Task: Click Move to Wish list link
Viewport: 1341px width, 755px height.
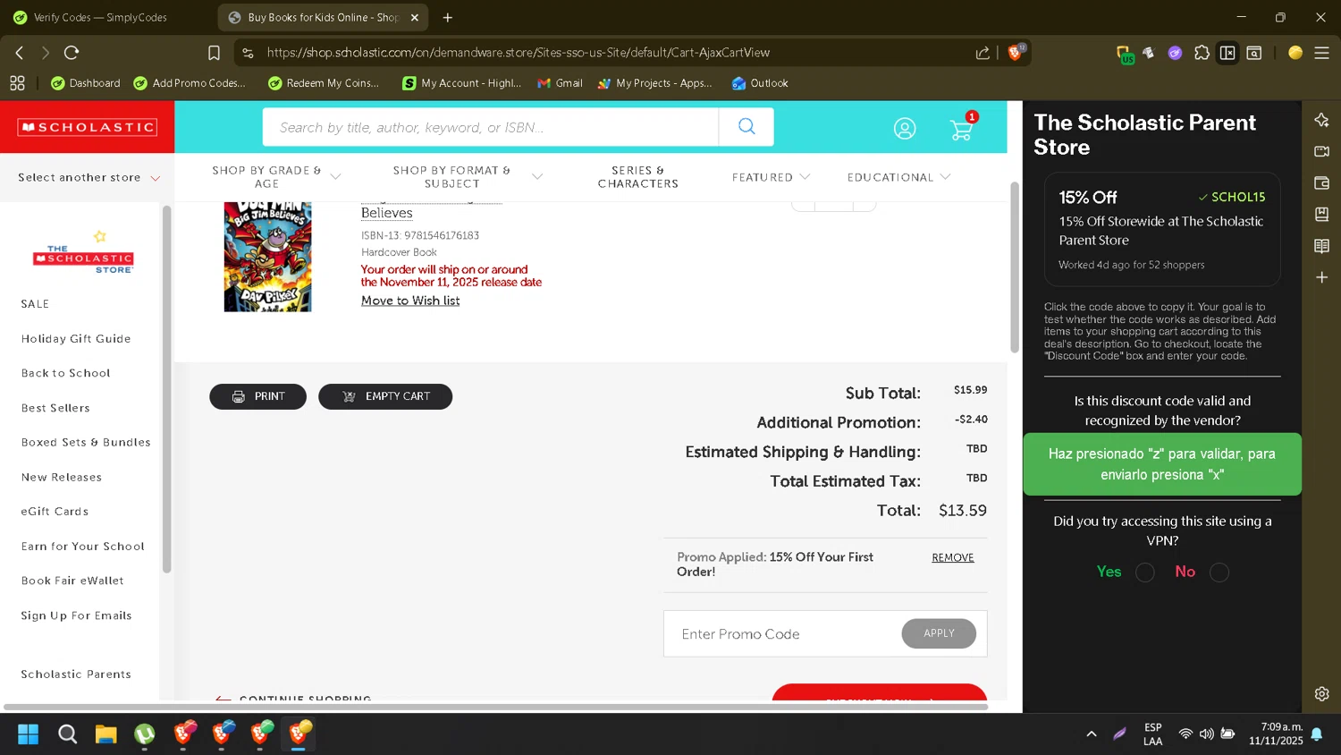Action: [410, 301]
